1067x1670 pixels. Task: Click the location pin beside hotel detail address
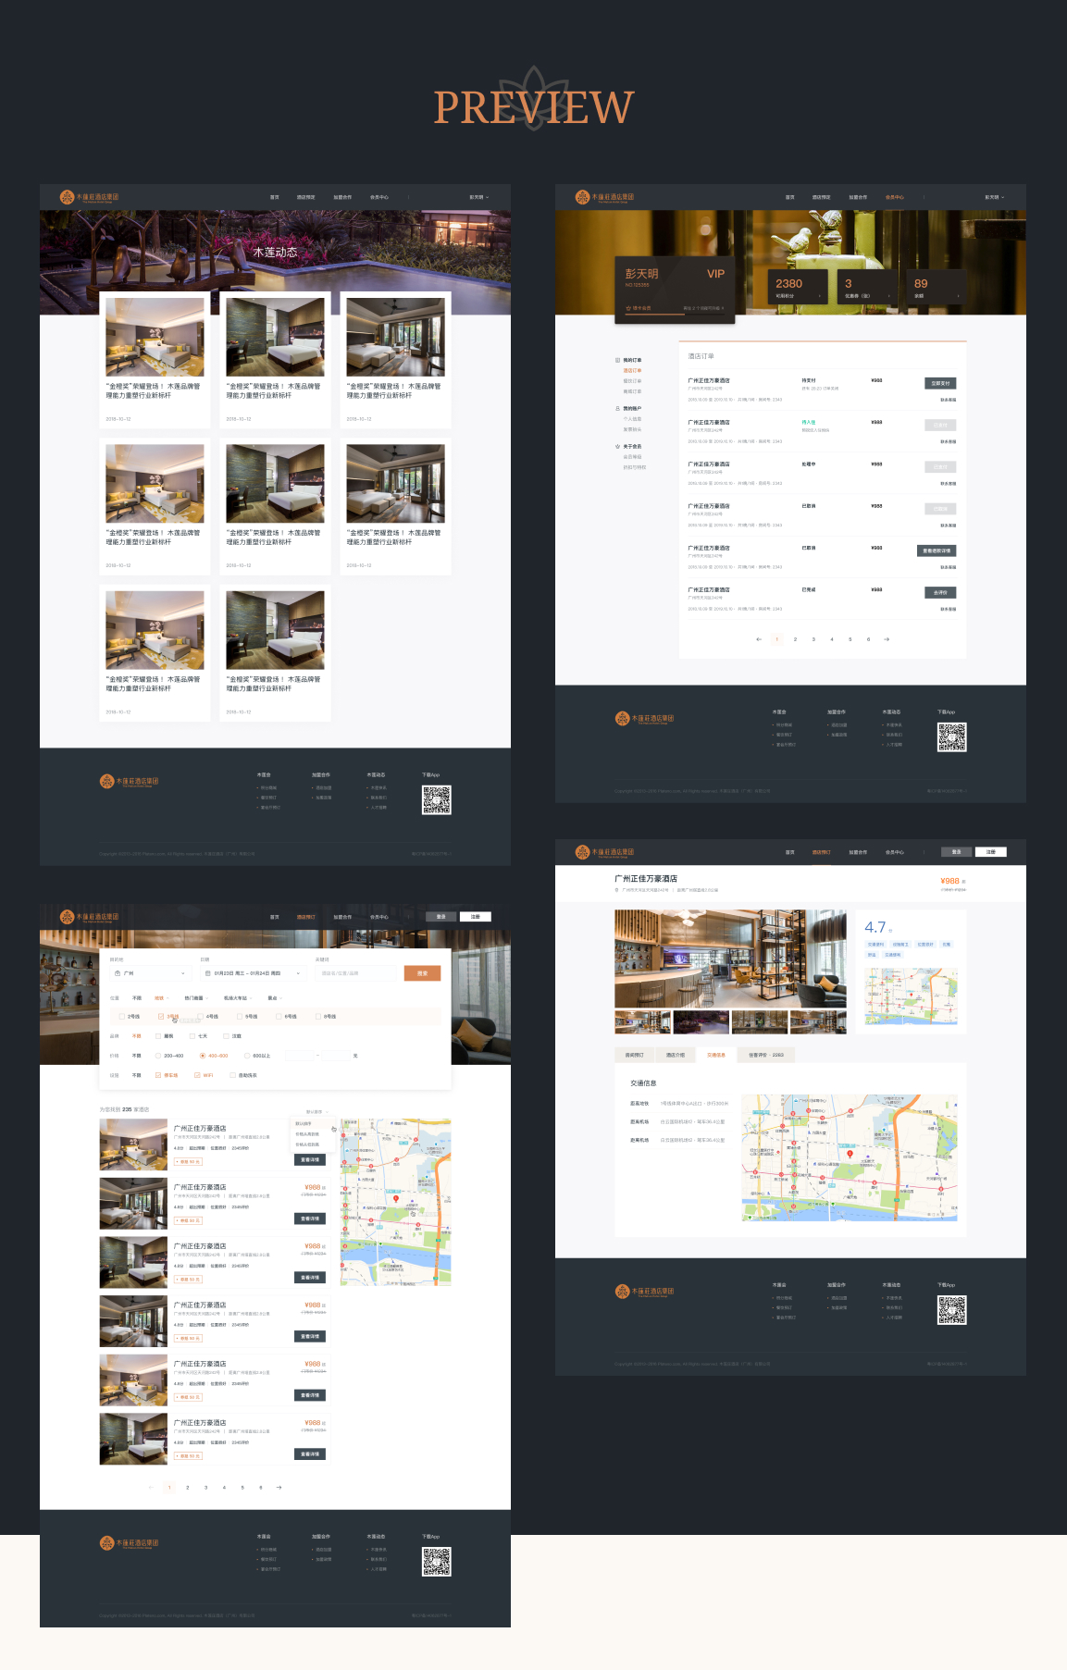point(617,890)
